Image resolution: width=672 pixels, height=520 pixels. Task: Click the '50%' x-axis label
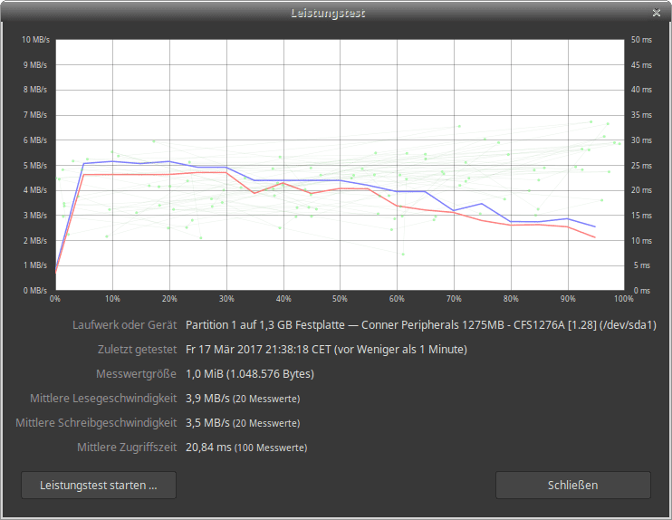coord(340,299)
